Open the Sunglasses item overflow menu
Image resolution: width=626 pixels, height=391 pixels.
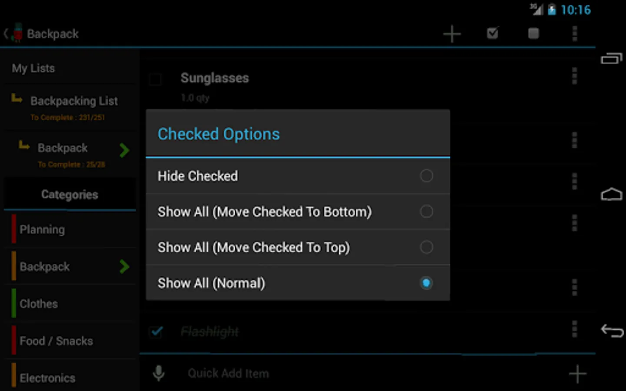pos(574,76)
